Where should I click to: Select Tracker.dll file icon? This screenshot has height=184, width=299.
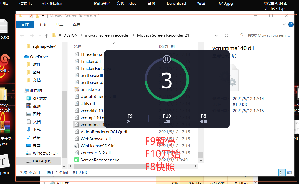77,61
